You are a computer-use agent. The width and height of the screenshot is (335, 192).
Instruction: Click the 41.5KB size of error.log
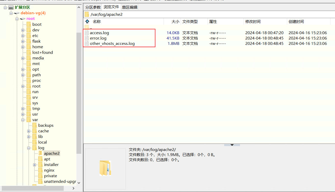pos(173,38)
